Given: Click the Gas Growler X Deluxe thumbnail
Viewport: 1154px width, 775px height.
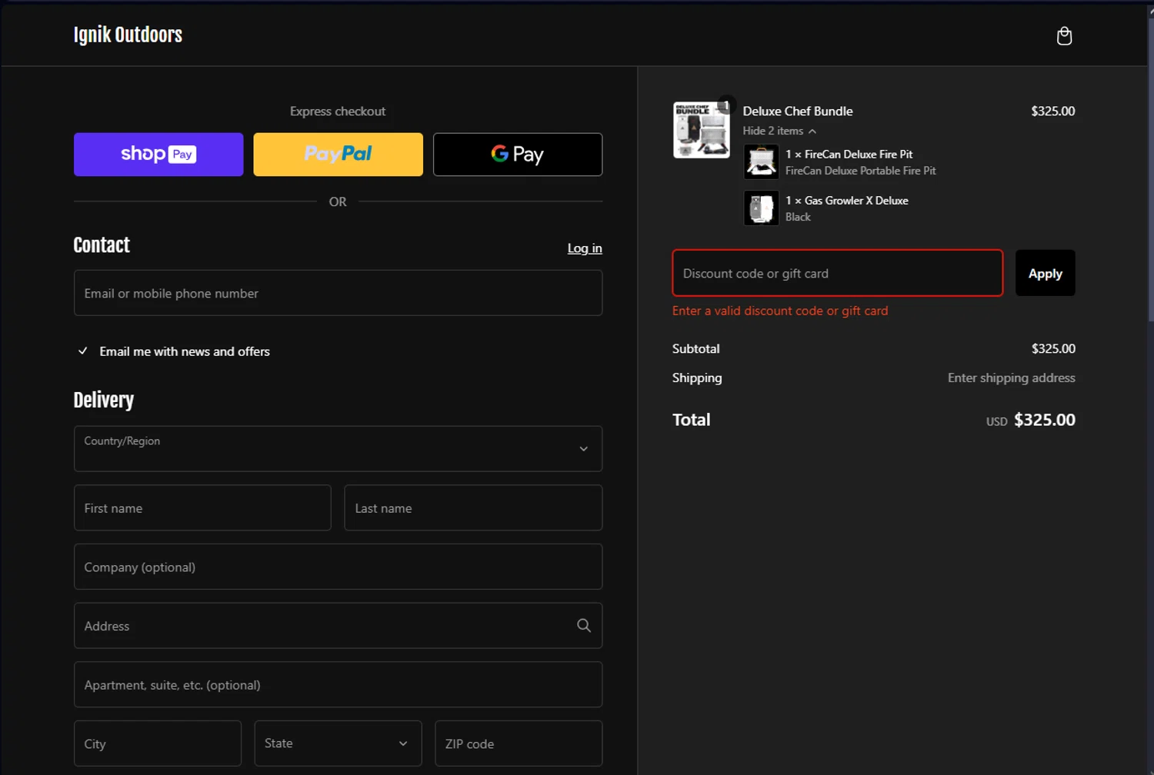Looking at the screenshot, I should [761, 208].
